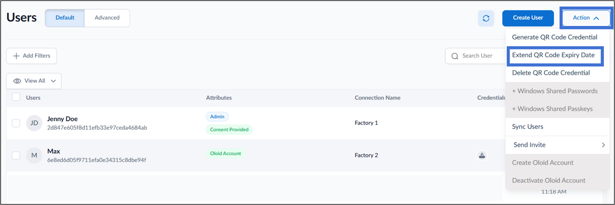
Task: Click Jenny Doe's ID 2d847e605f8d11efb33e97ceda4684ab
Action: pos(97,128)
